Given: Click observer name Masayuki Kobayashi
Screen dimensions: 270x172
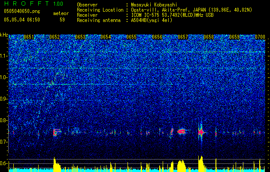Looking at the screenshot, I should [154, 5].
